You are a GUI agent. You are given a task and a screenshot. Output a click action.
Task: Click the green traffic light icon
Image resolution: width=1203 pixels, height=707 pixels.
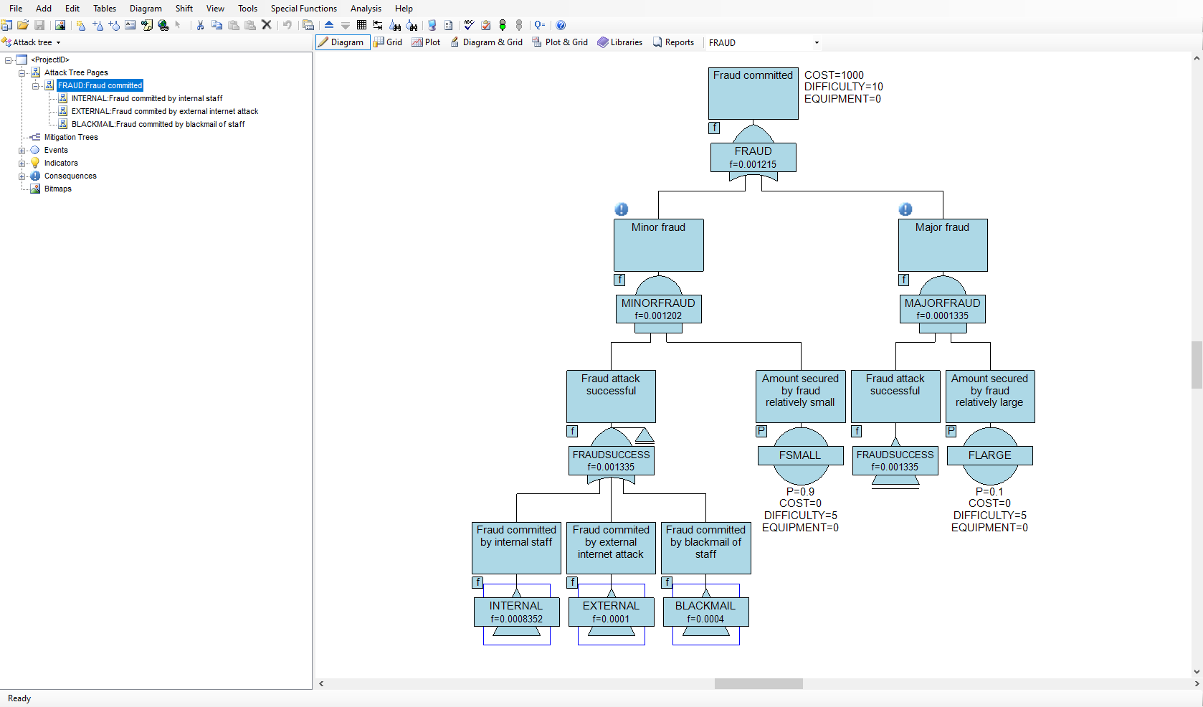point(503,25)
